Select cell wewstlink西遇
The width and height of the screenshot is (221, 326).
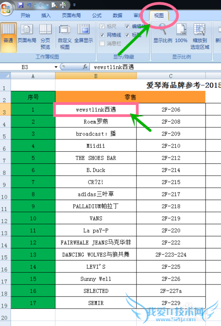point(96,109)
